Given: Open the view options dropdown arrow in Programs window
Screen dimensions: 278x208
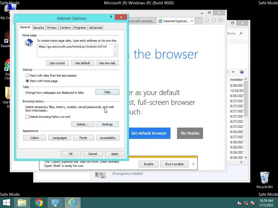Looking at the screenshot, I should pyautogui.click(x=233, y=72).
